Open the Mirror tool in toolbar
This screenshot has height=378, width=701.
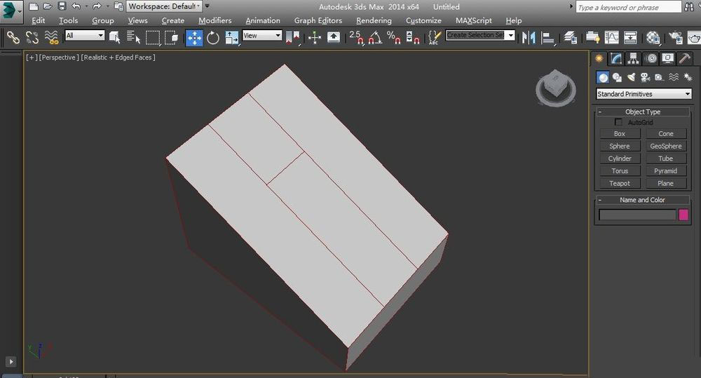click(x=529, y=37)
